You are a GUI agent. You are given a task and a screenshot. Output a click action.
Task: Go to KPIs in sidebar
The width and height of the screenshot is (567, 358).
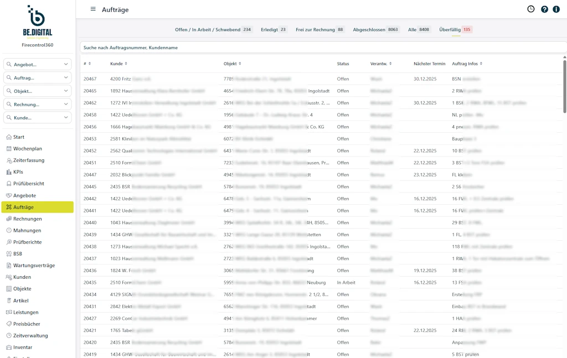[x=18, y=172]
